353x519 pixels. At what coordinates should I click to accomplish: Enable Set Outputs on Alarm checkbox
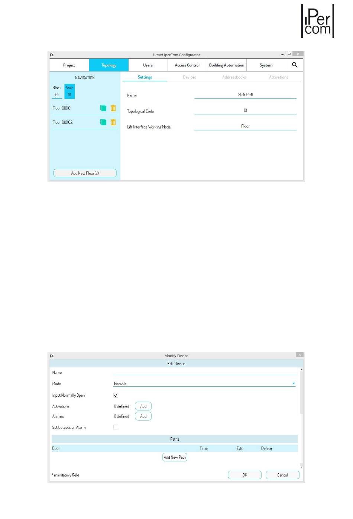click(116, 427)
